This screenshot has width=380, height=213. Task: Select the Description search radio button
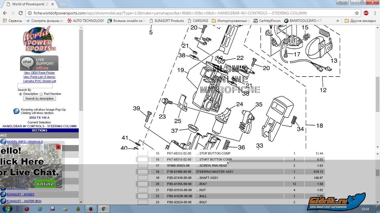(20, 94)
